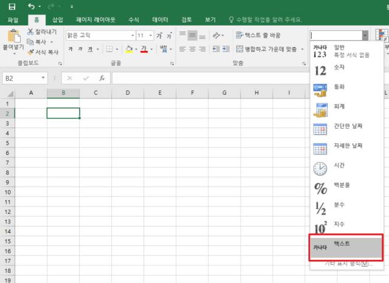Select 텍스트 text format
This screenshot has height=283, width=389.
click(346, 247)
